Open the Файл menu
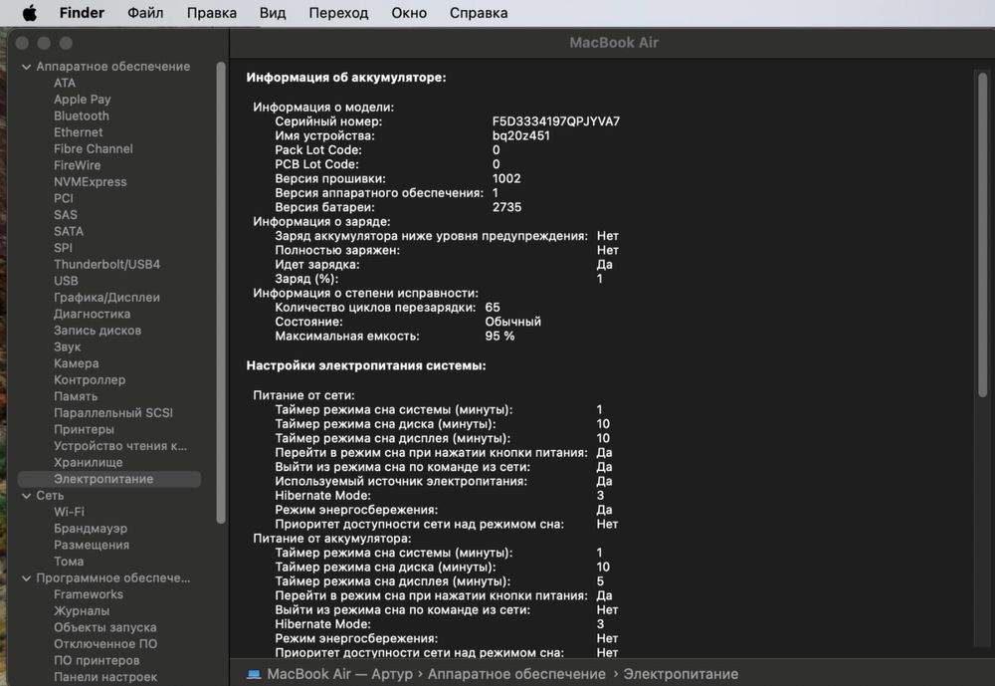The height and width of the screenshot is (686, 995). tap(145, 13)
